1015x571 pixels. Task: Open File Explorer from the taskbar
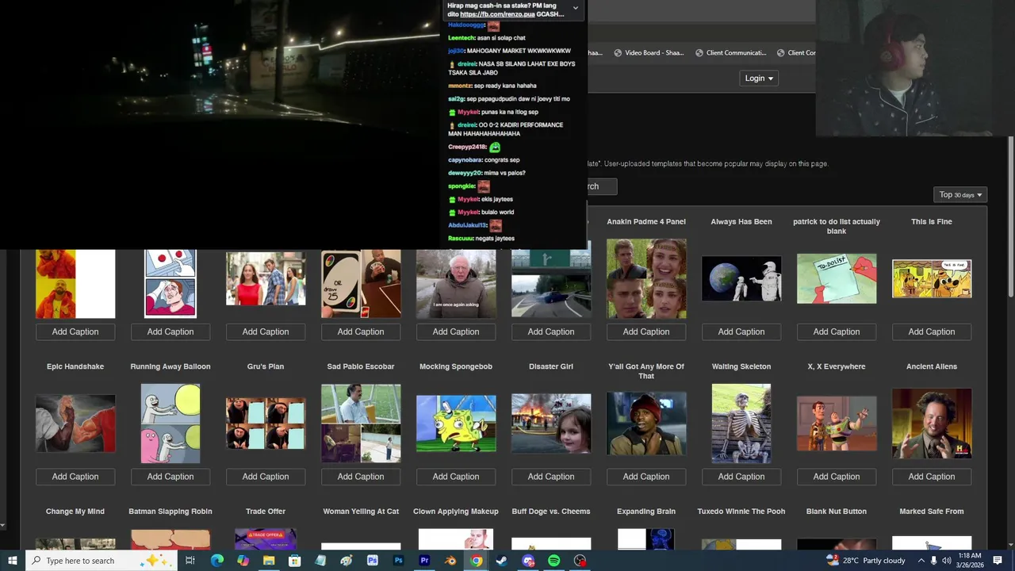coord(269,561)
